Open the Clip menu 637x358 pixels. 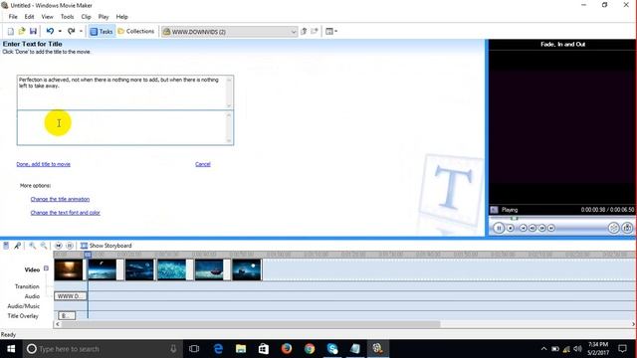click(x=86, y=17)
